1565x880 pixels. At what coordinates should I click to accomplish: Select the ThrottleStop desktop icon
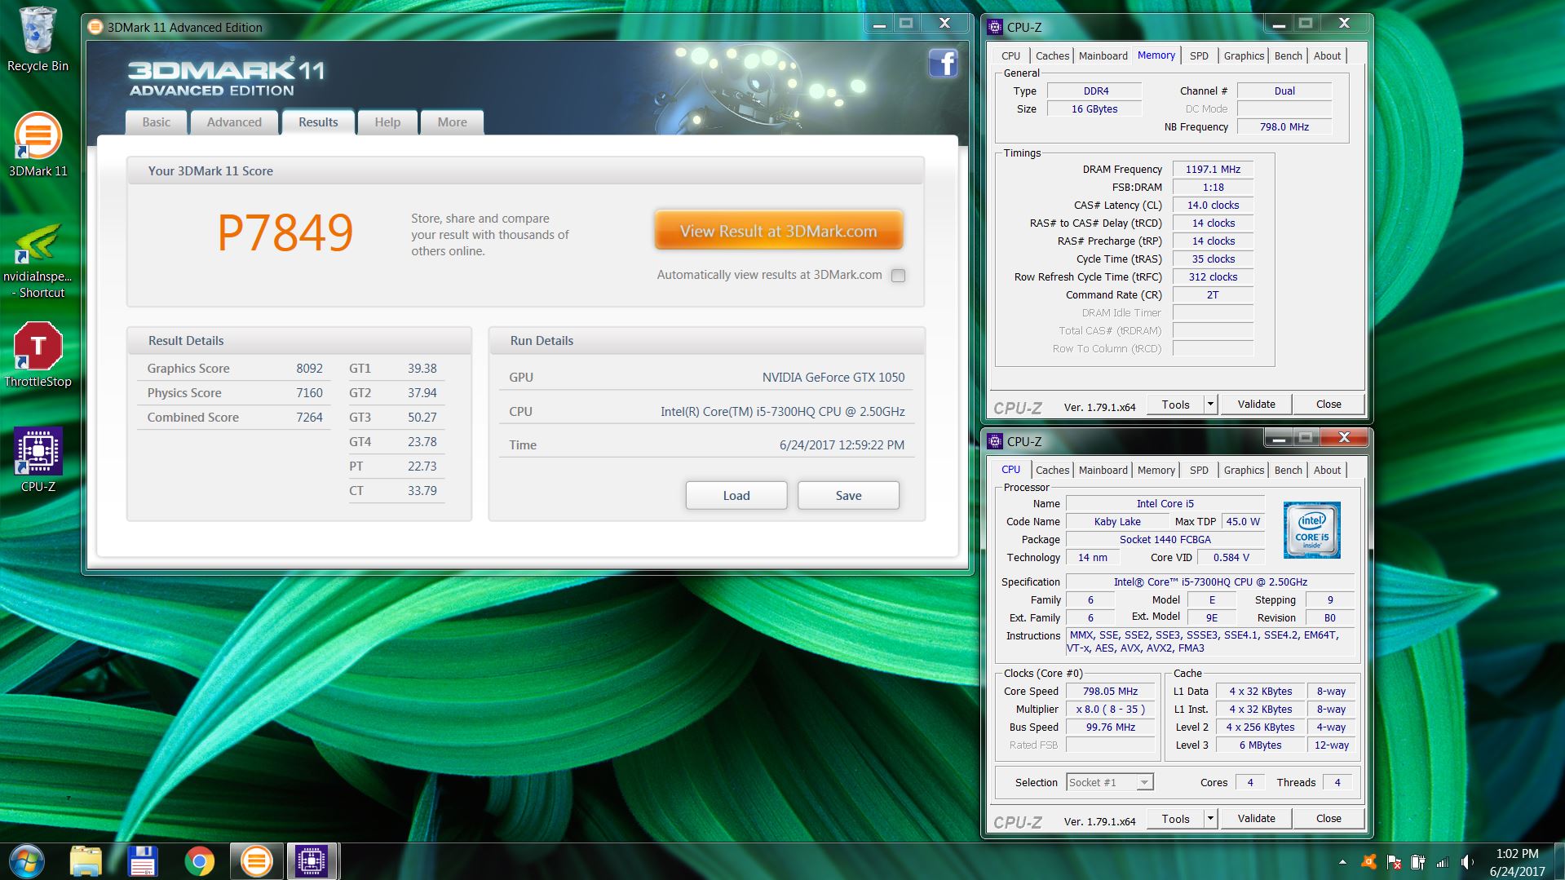pyautogui.click(x=38, y=356)
